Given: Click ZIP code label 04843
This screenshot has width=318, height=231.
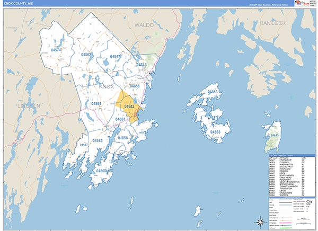Looking at the screenshot, I should coord(142,65).
